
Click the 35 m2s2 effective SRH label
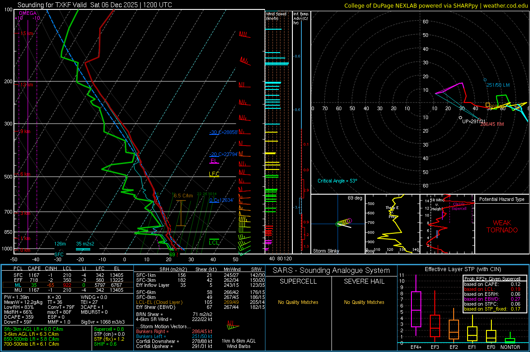[85, 244]
